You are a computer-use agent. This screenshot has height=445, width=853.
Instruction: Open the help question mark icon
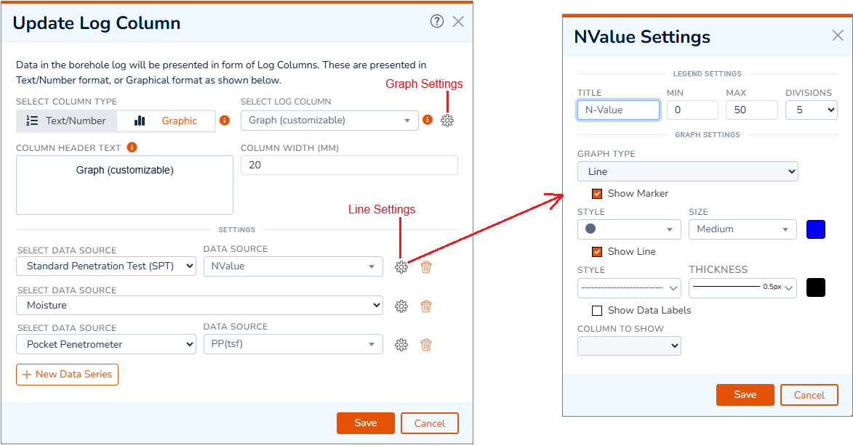(436, 22)
